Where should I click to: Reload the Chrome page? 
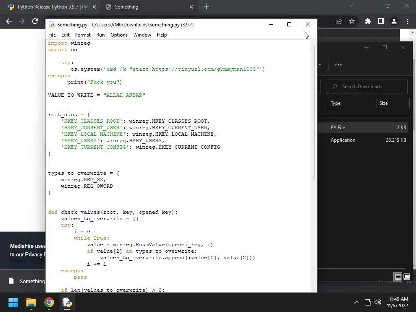[35, 21]
